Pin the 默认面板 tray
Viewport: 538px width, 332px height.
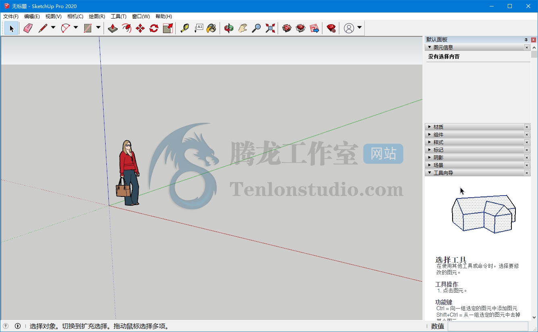point(526,40)
